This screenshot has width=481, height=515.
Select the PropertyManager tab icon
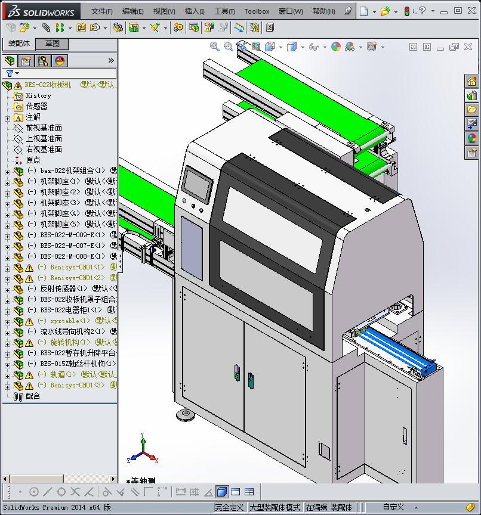26,60
